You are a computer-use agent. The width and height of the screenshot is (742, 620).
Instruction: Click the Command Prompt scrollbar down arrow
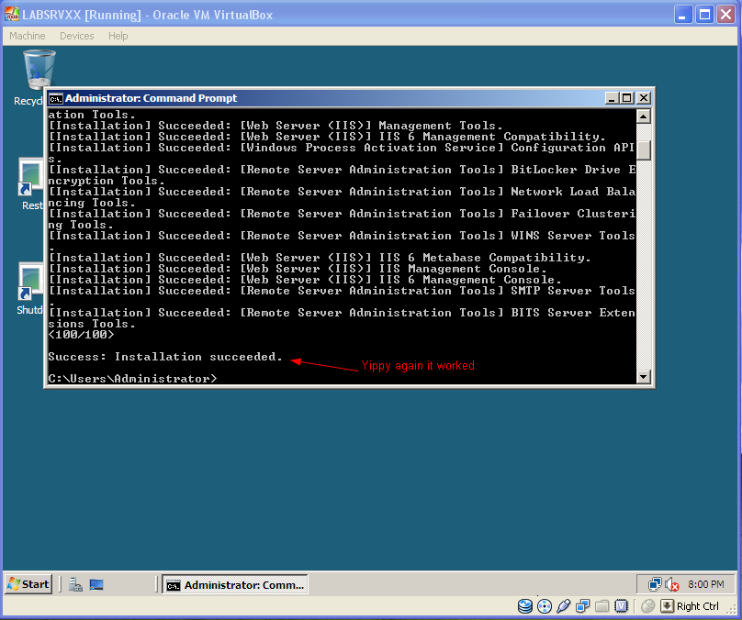pyautogui.click(x=644, y=377)
